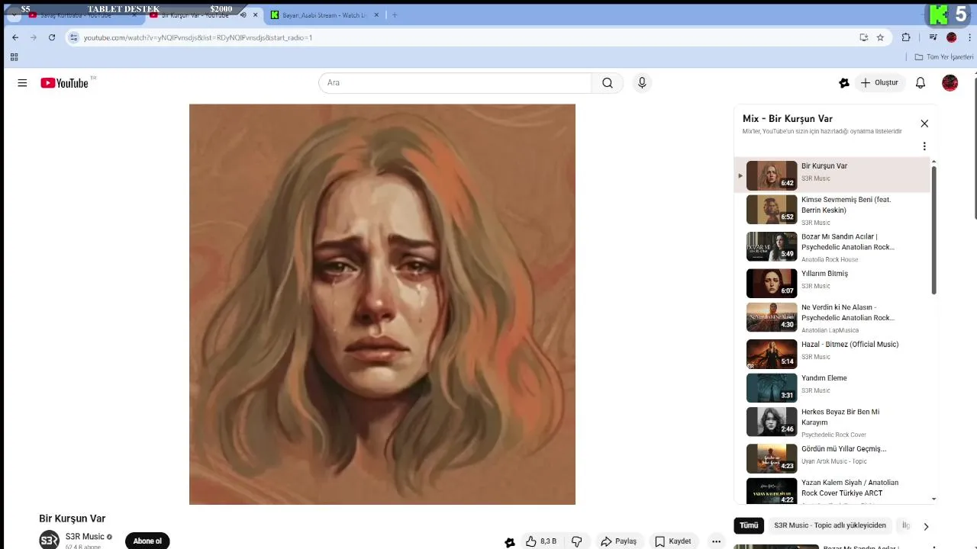The height and width of the screenshot is (549, 977).
Task: Open the S3R Music channel name link
Action: 85,537
